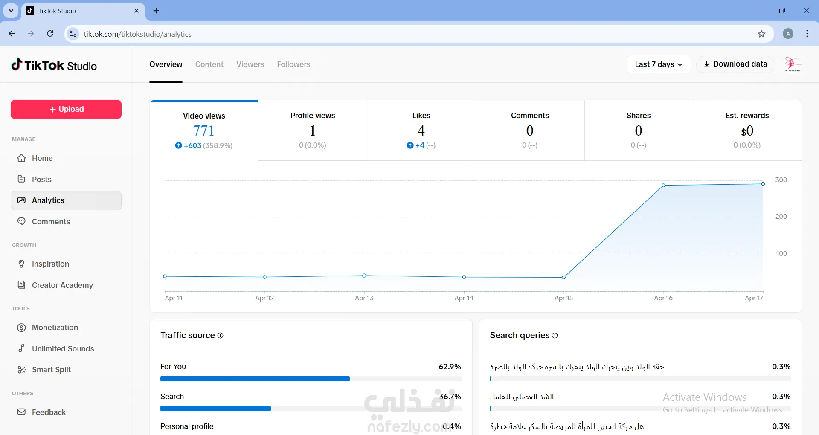Click the Upload button

point(66,109)
